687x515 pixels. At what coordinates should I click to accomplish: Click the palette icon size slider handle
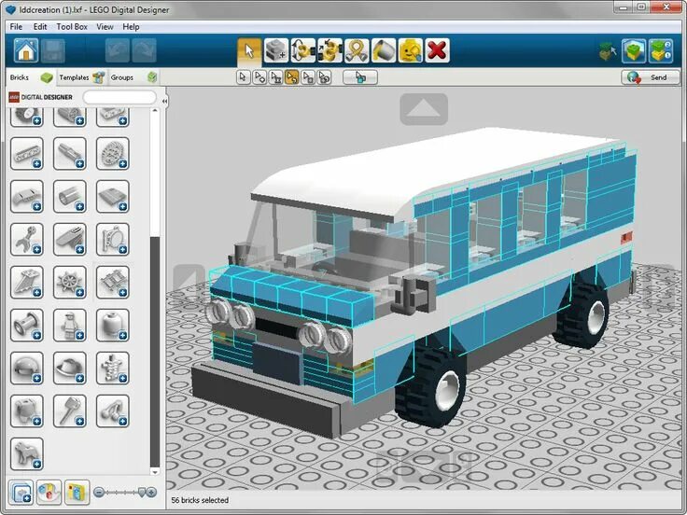141,493
